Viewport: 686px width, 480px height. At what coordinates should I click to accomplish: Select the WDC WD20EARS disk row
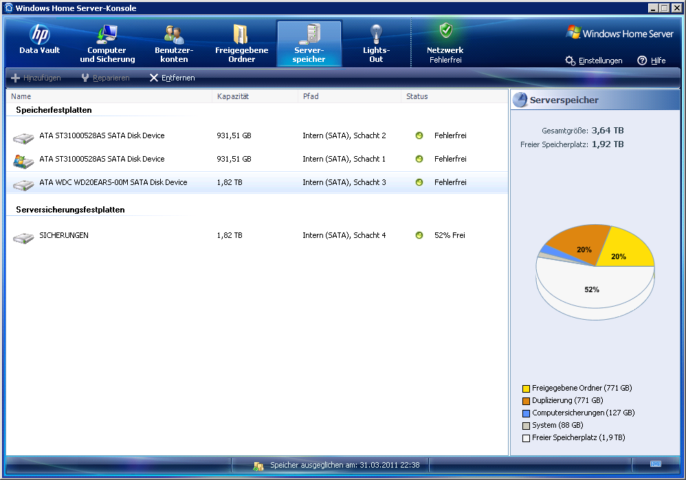[113, 182]
